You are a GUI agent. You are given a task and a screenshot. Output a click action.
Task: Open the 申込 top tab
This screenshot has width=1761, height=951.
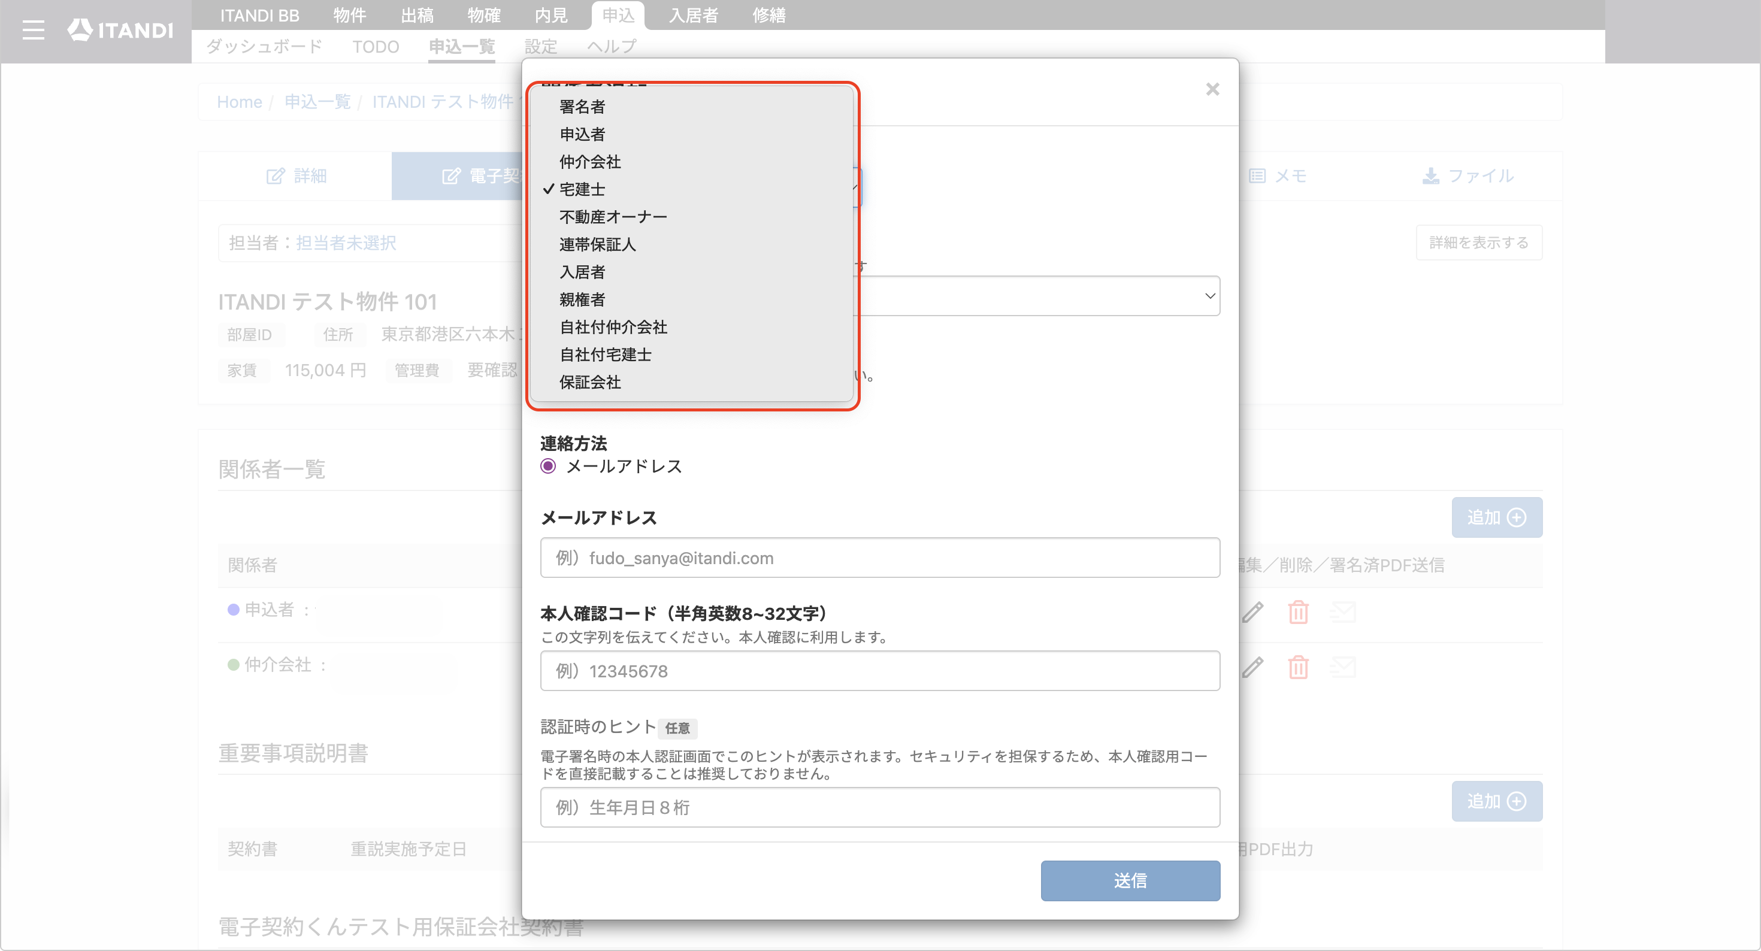[618, 15]
